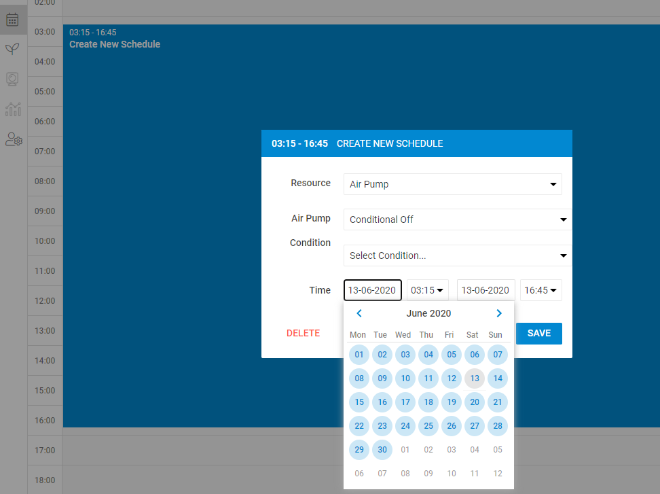The image size is (660, 494).
Task: Open the webcam camera sidebar icon
Action: click(x=12, y=79)
